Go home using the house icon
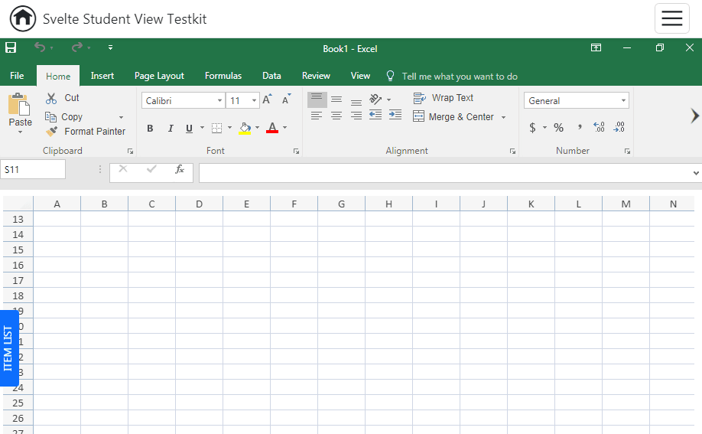The width and height of the screenshot is (702, 434). [x=23, y=18]
